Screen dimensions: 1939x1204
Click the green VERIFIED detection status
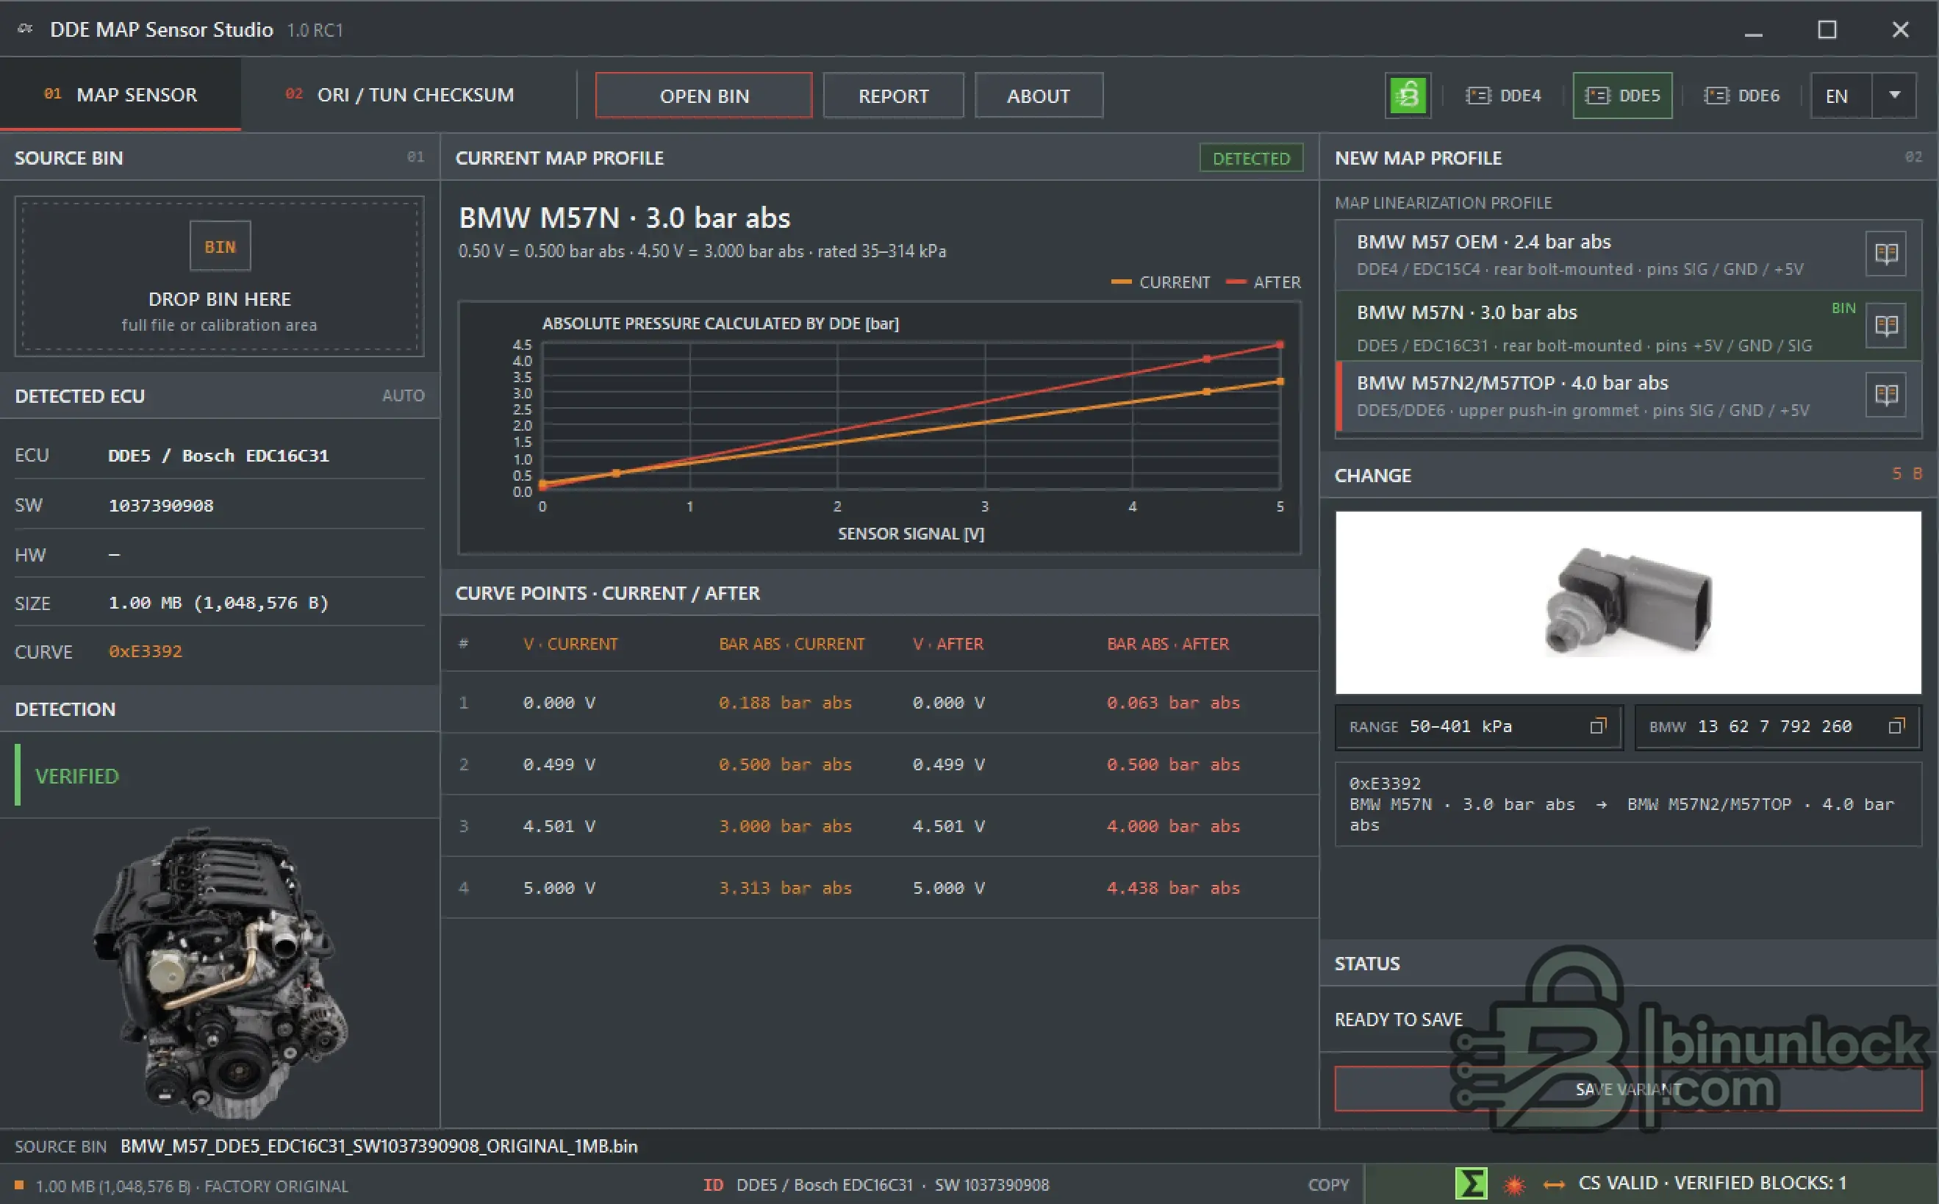[x=76, y=776]
